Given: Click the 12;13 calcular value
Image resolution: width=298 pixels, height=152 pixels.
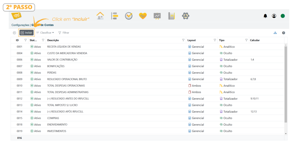Looking at the screenshot, I should pyautogui.click(x=253, y=112).
